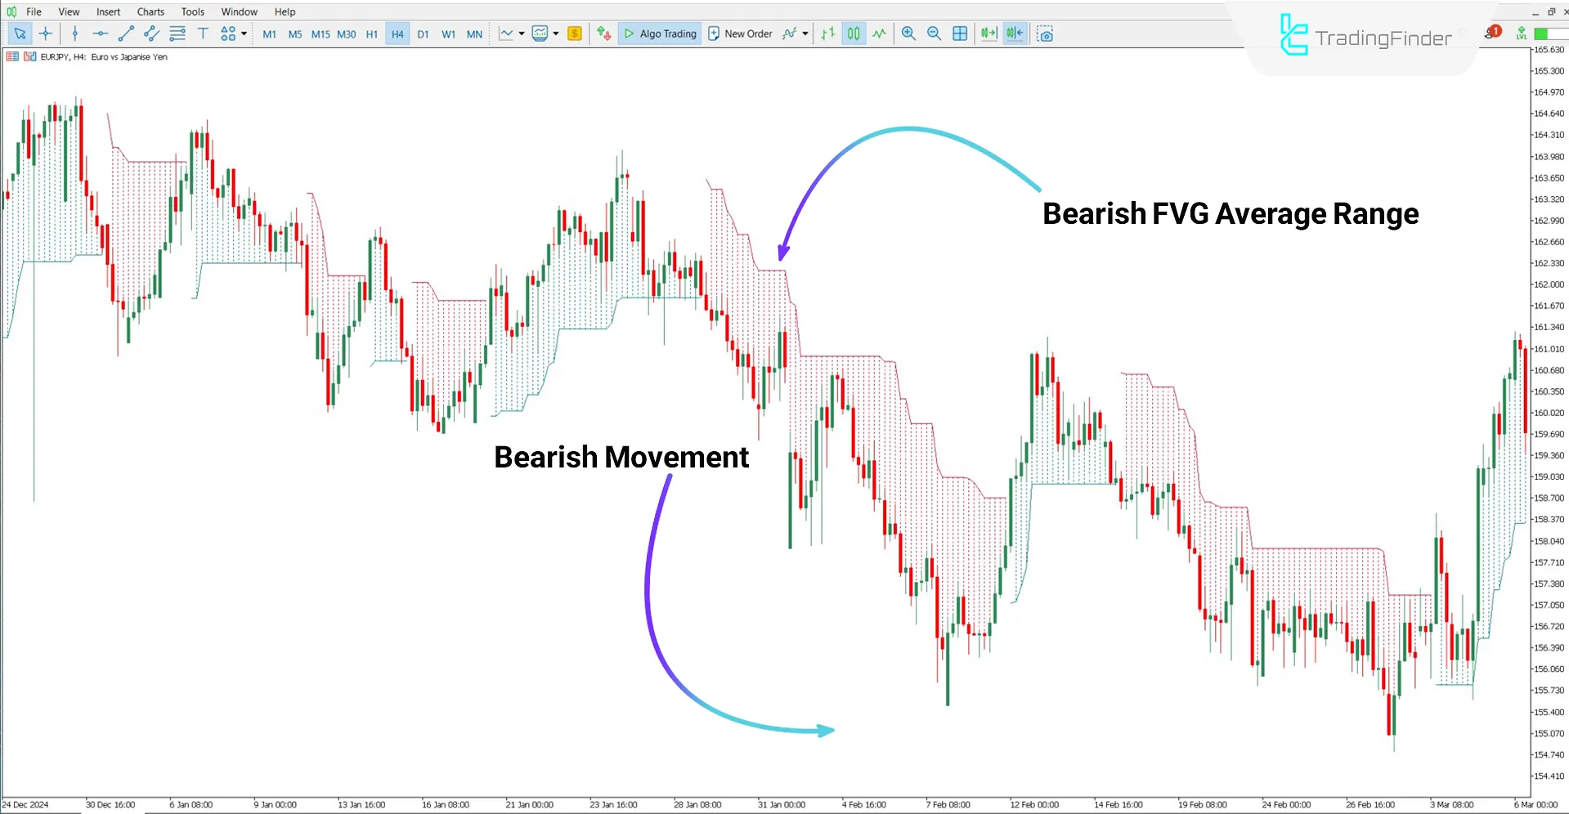Viewport: 1569px width, 814px height.
Task: Open the Charts menu
Action: point(150,11)
